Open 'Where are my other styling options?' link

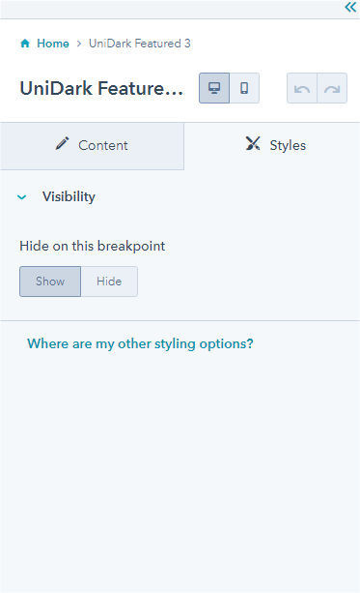click(140, 343)
